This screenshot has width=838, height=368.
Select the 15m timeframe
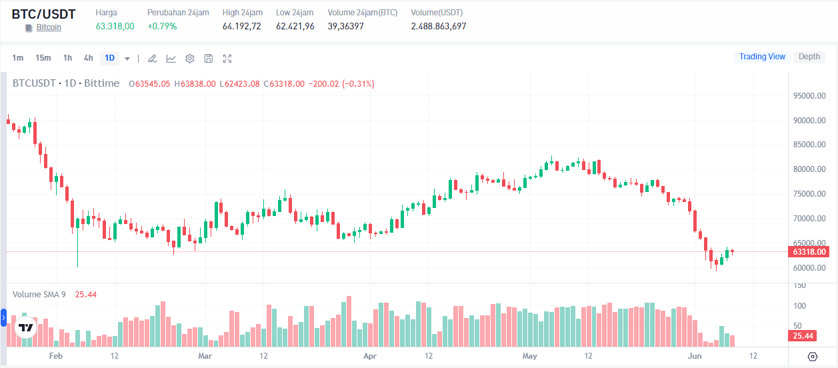tap(43, 58)
